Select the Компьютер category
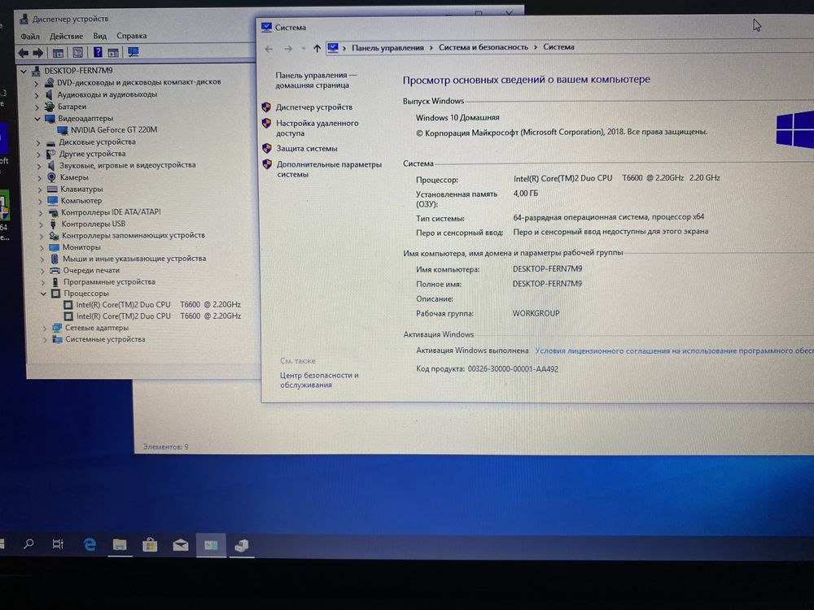The width and height of the screenshot is (814, 610). [81, 200]
